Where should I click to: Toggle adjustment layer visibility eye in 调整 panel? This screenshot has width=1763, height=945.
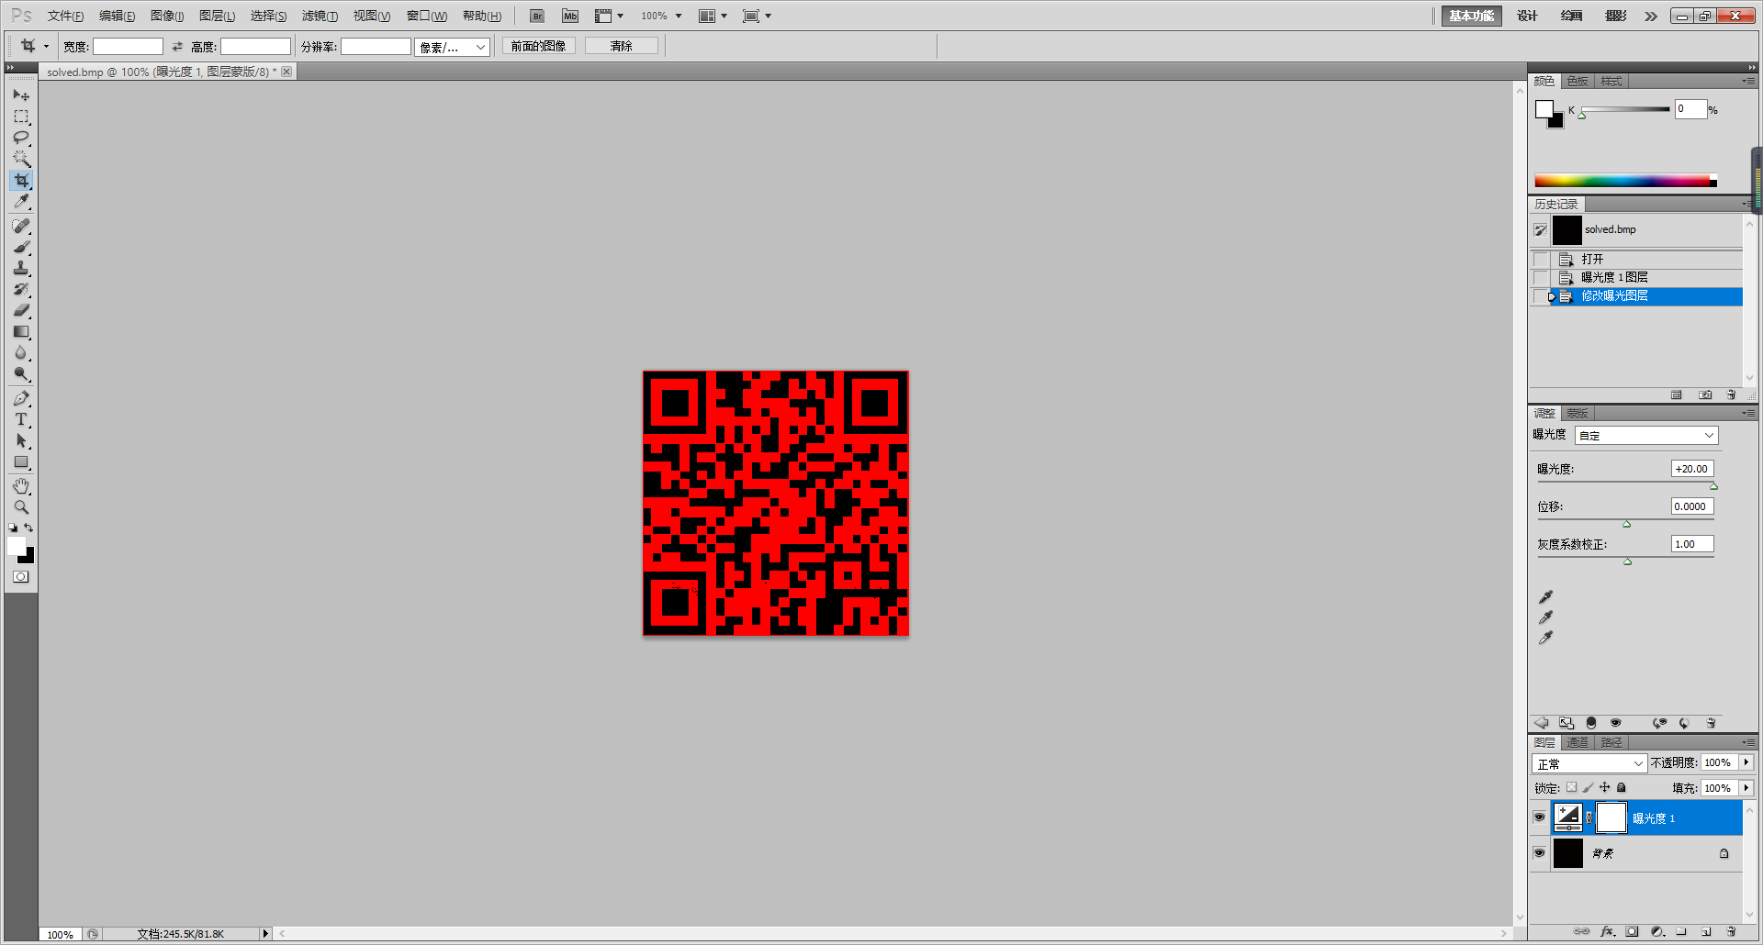pos(1615,723)
